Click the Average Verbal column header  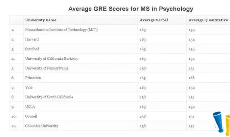tap(153, 20)
